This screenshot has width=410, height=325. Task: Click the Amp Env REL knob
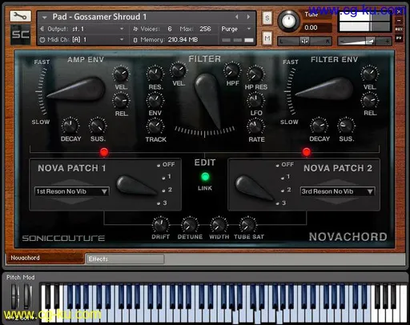121,101
